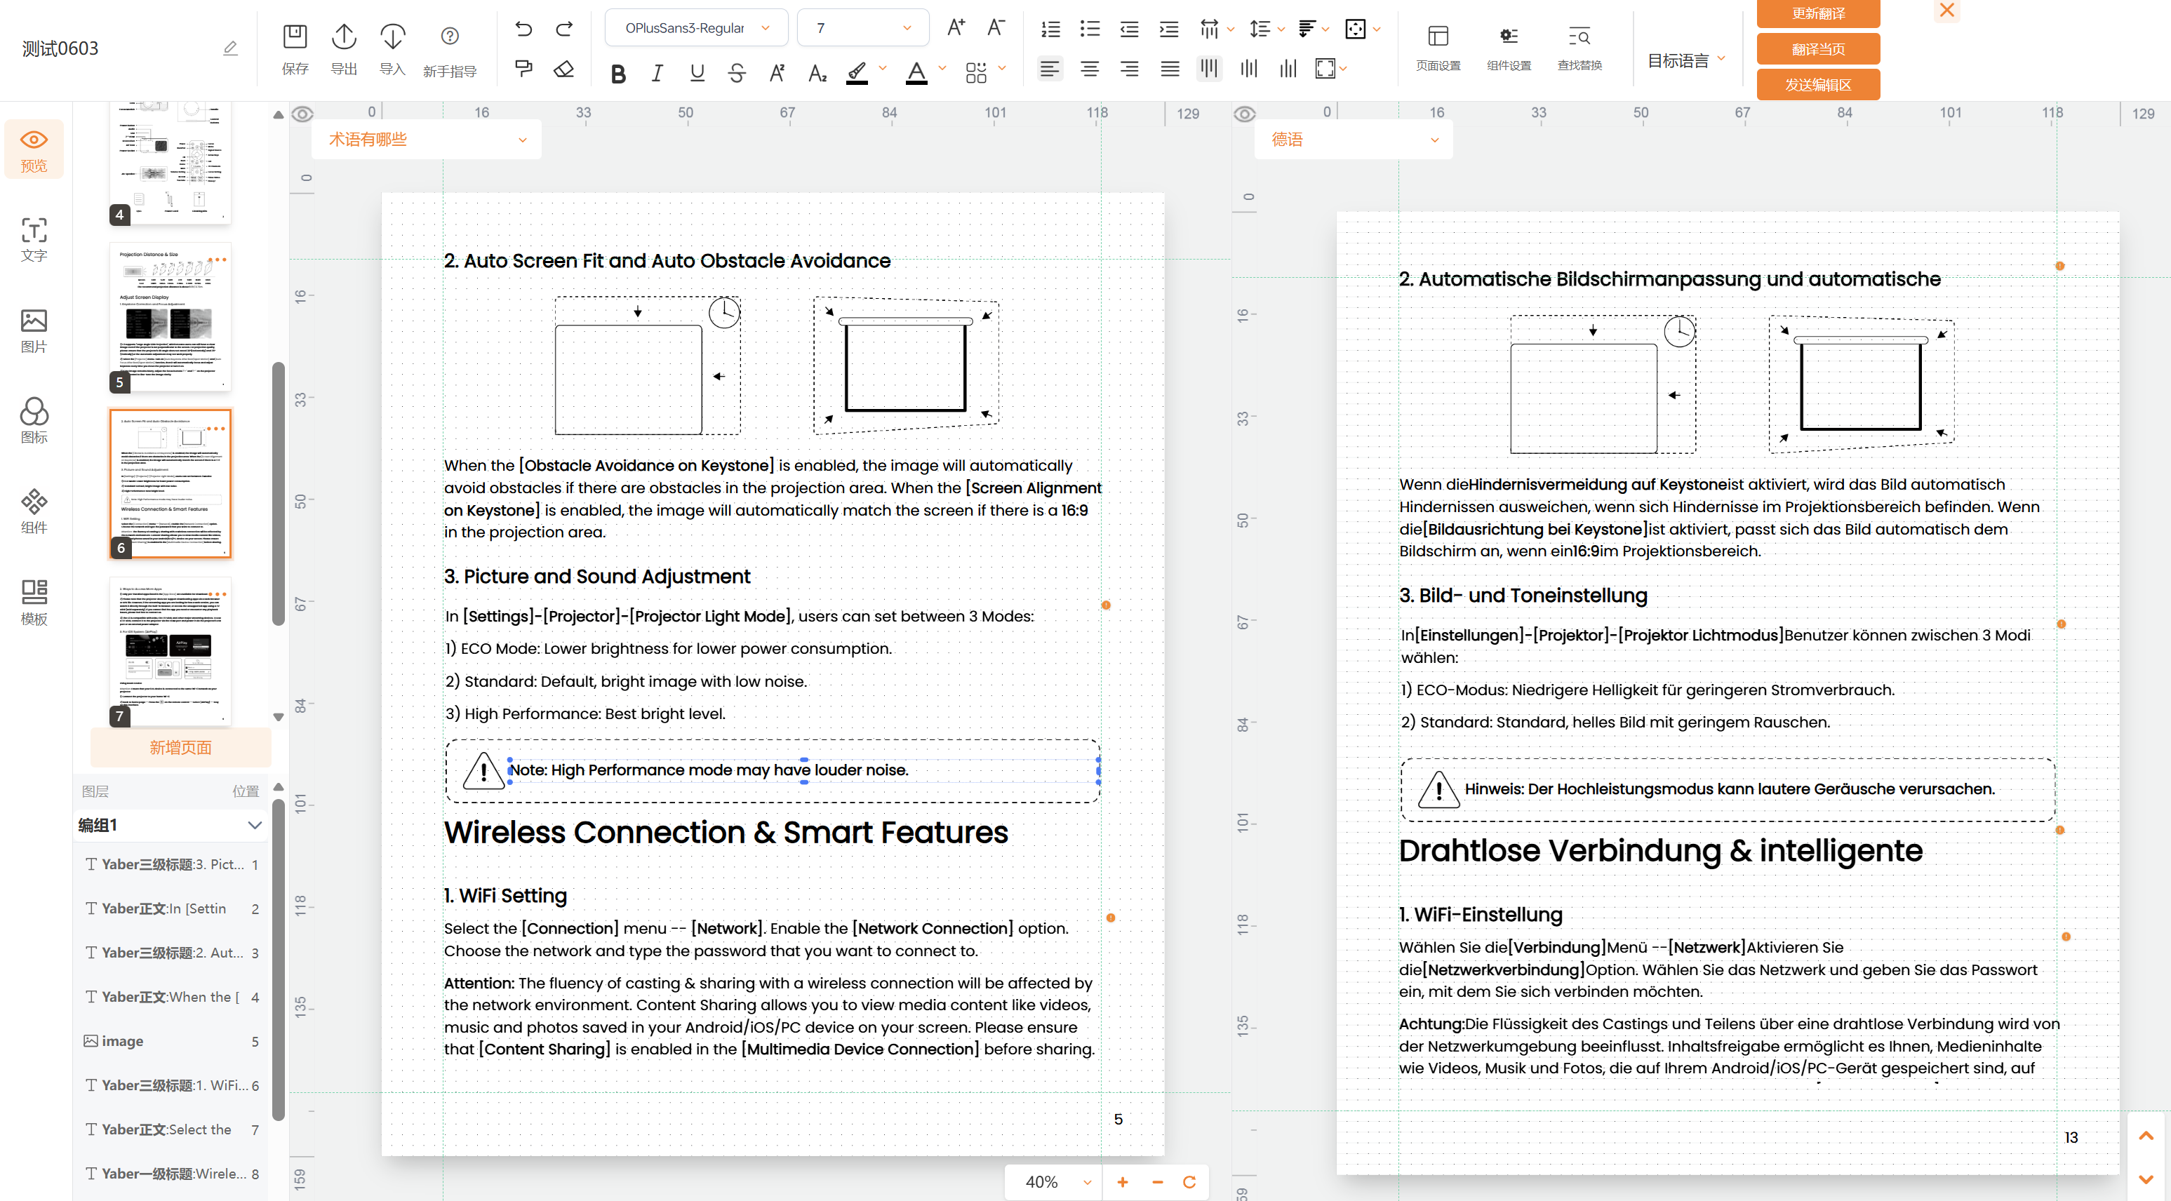This screenshot has height=1201, width=2171.
Task: Open page settings (页面设置)
Action: coord(1438,48)
